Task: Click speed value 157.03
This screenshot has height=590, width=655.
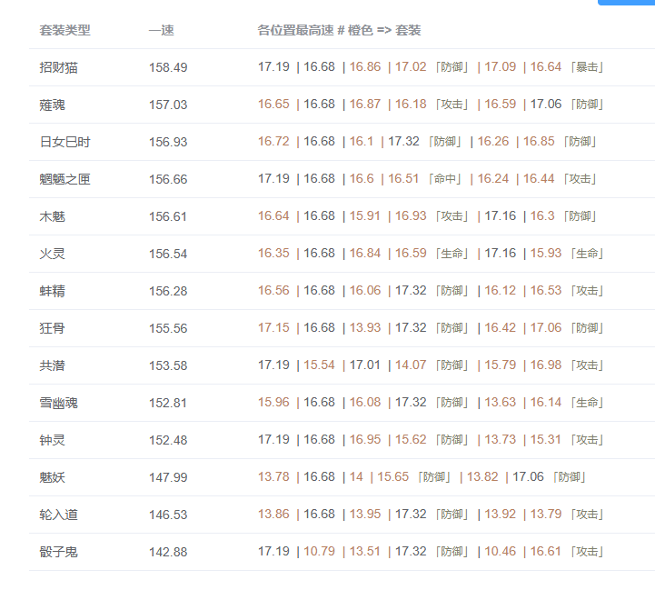Action: tap(168, 105)
